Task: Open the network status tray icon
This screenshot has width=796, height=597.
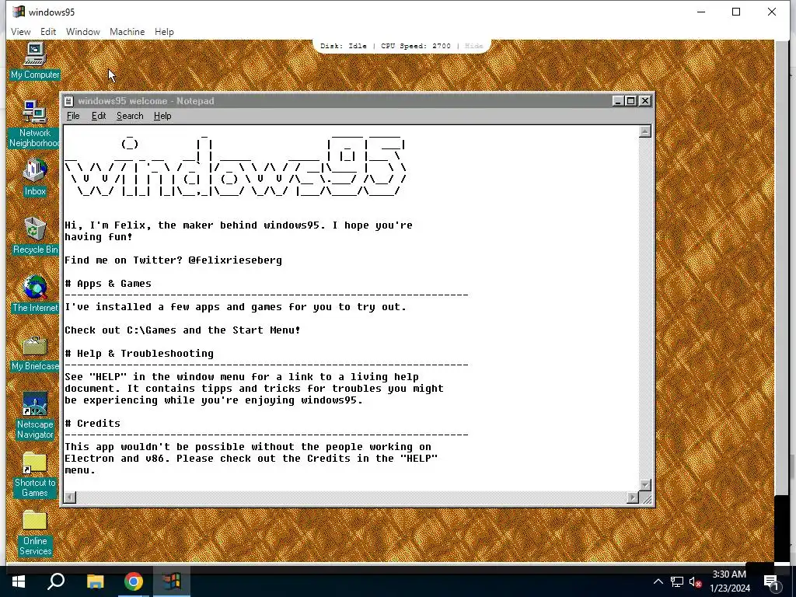Action: coord(677,581)
